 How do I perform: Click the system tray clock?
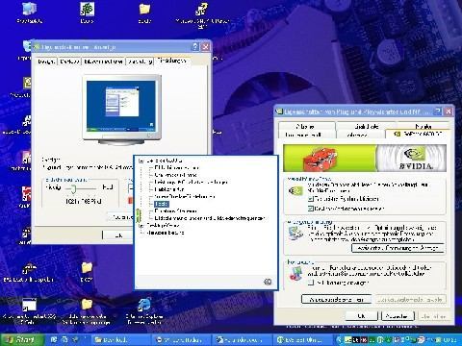(x=449, y=339)
